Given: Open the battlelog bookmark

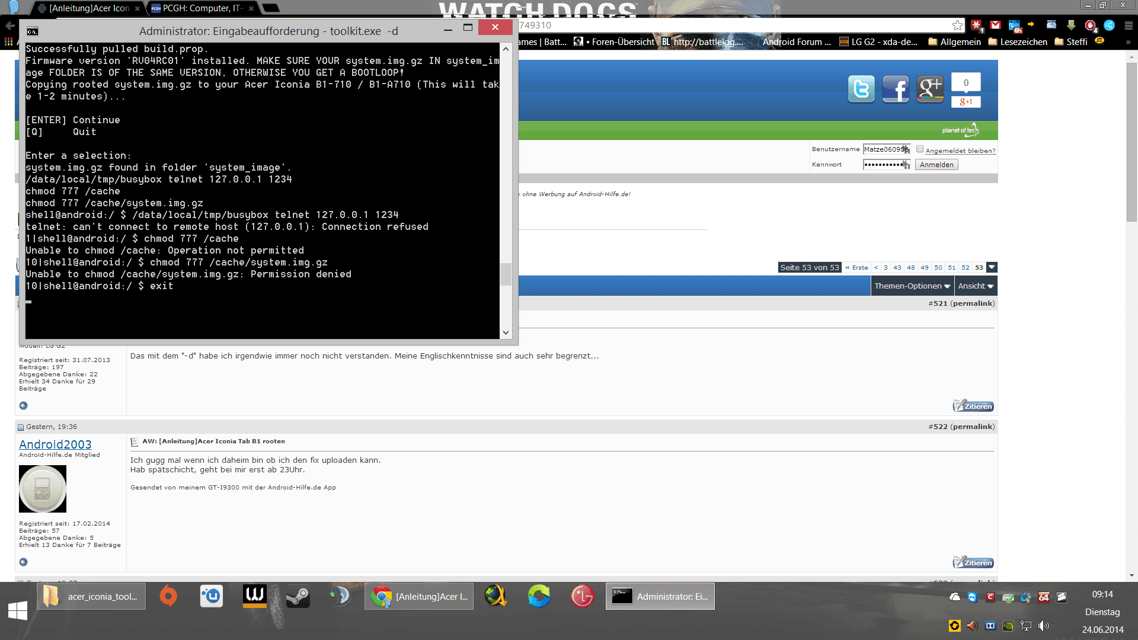Looking at the screenshot, I should click(x=702, y=41).
